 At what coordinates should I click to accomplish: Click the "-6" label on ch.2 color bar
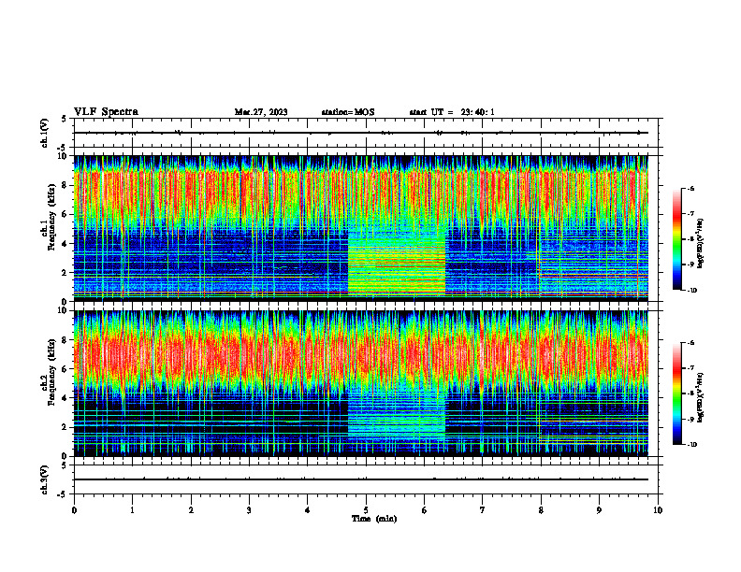pos(690,343)
